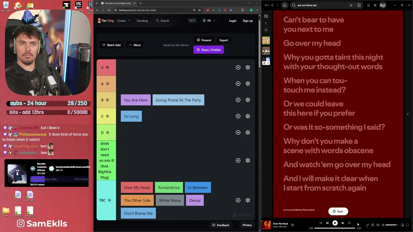The image size is (413, 232).
Task: Add an item to the D tier
Action: [238, 132]
